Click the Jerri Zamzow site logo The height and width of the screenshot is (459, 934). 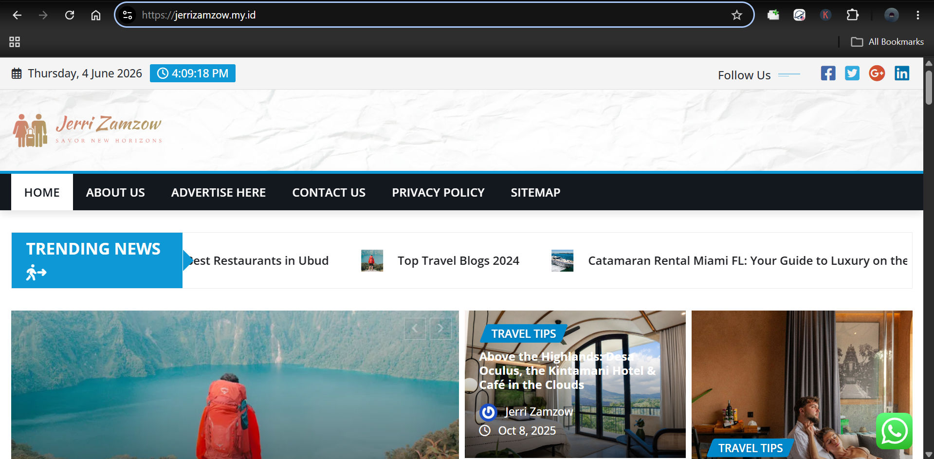[x=88, y=130]
